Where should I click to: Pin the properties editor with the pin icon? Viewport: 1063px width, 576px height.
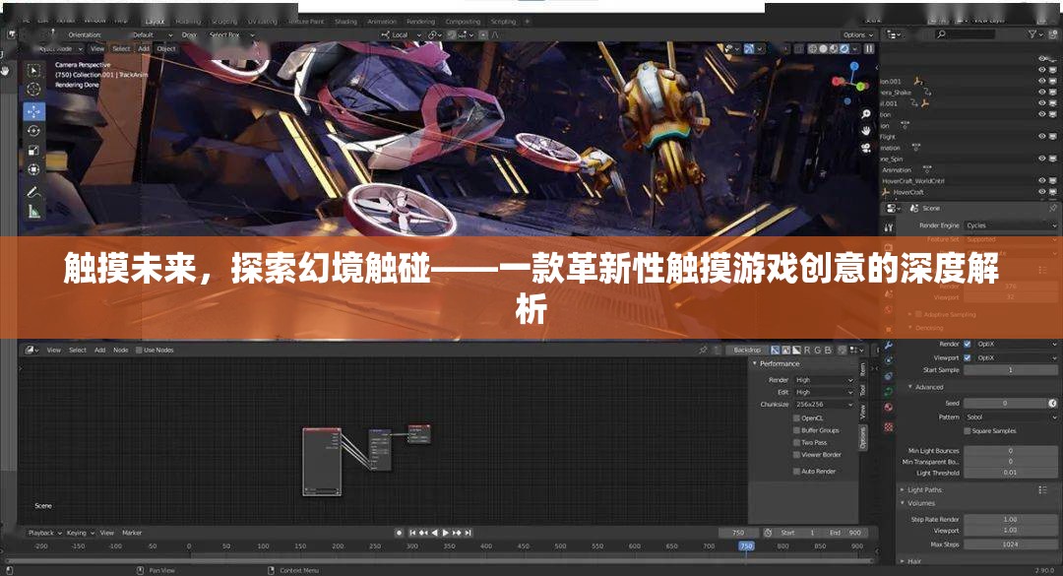1053,209
